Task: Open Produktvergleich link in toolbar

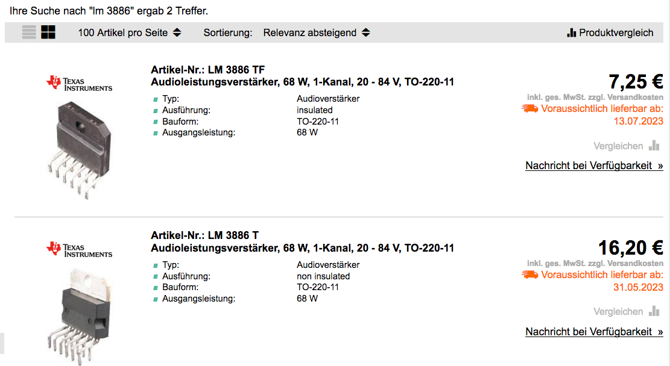Action: click(616, 33)
